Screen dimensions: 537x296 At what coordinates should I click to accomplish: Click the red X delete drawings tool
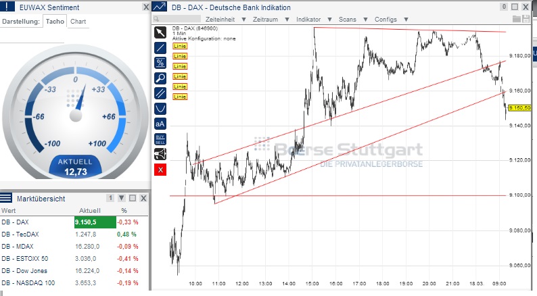(x=160, y=170)
